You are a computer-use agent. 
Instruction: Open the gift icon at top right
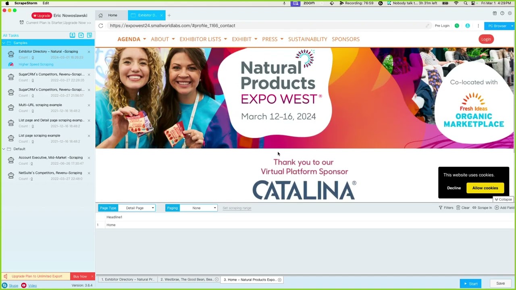[x=495, y=13]
